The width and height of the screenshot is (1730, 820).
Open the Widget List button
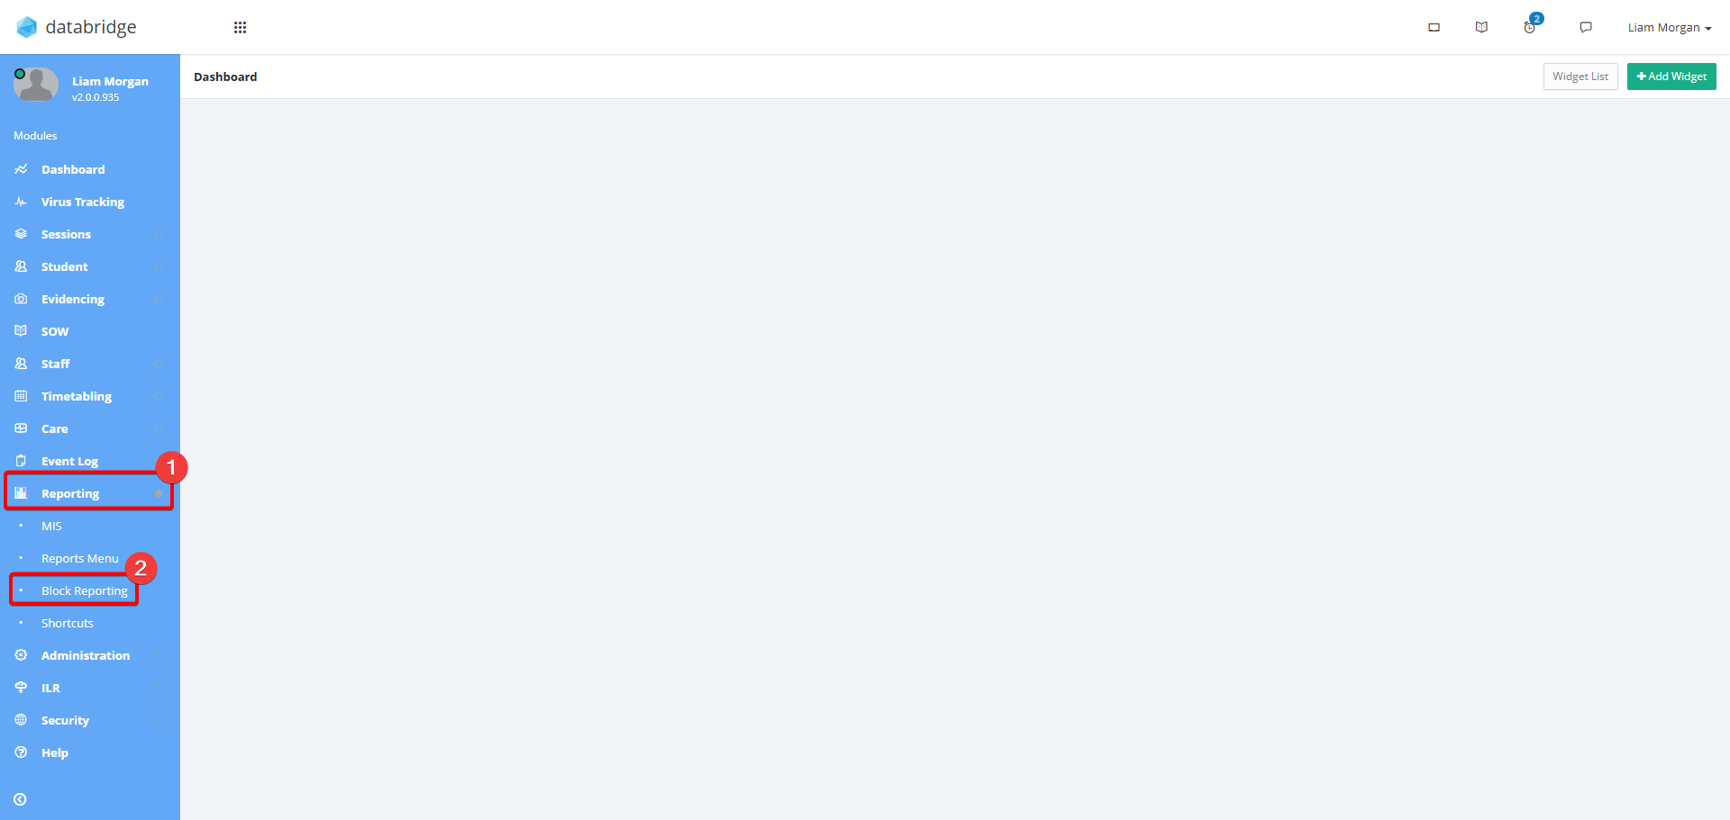1580,77
